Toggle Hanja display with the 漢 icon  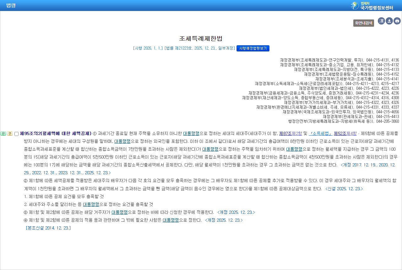coord(381,21)
